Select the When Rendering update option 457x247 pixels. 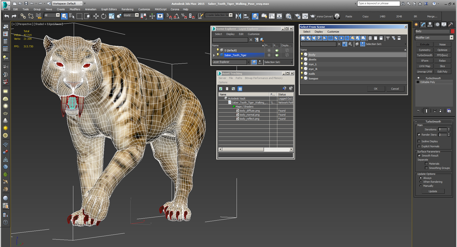click(421, 182)
